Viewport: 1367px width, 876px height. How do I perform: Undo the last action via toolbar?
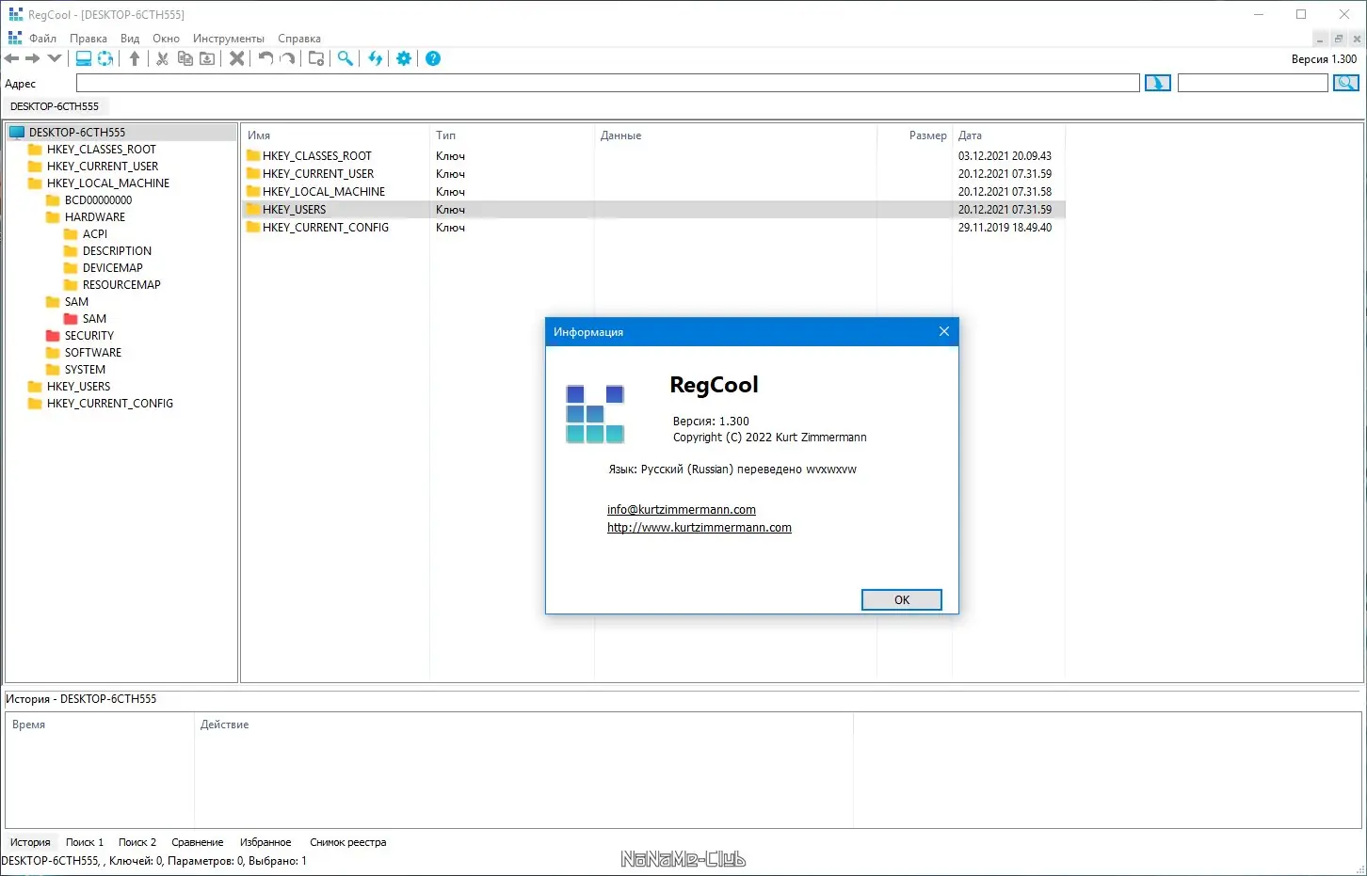coord(265,58)
